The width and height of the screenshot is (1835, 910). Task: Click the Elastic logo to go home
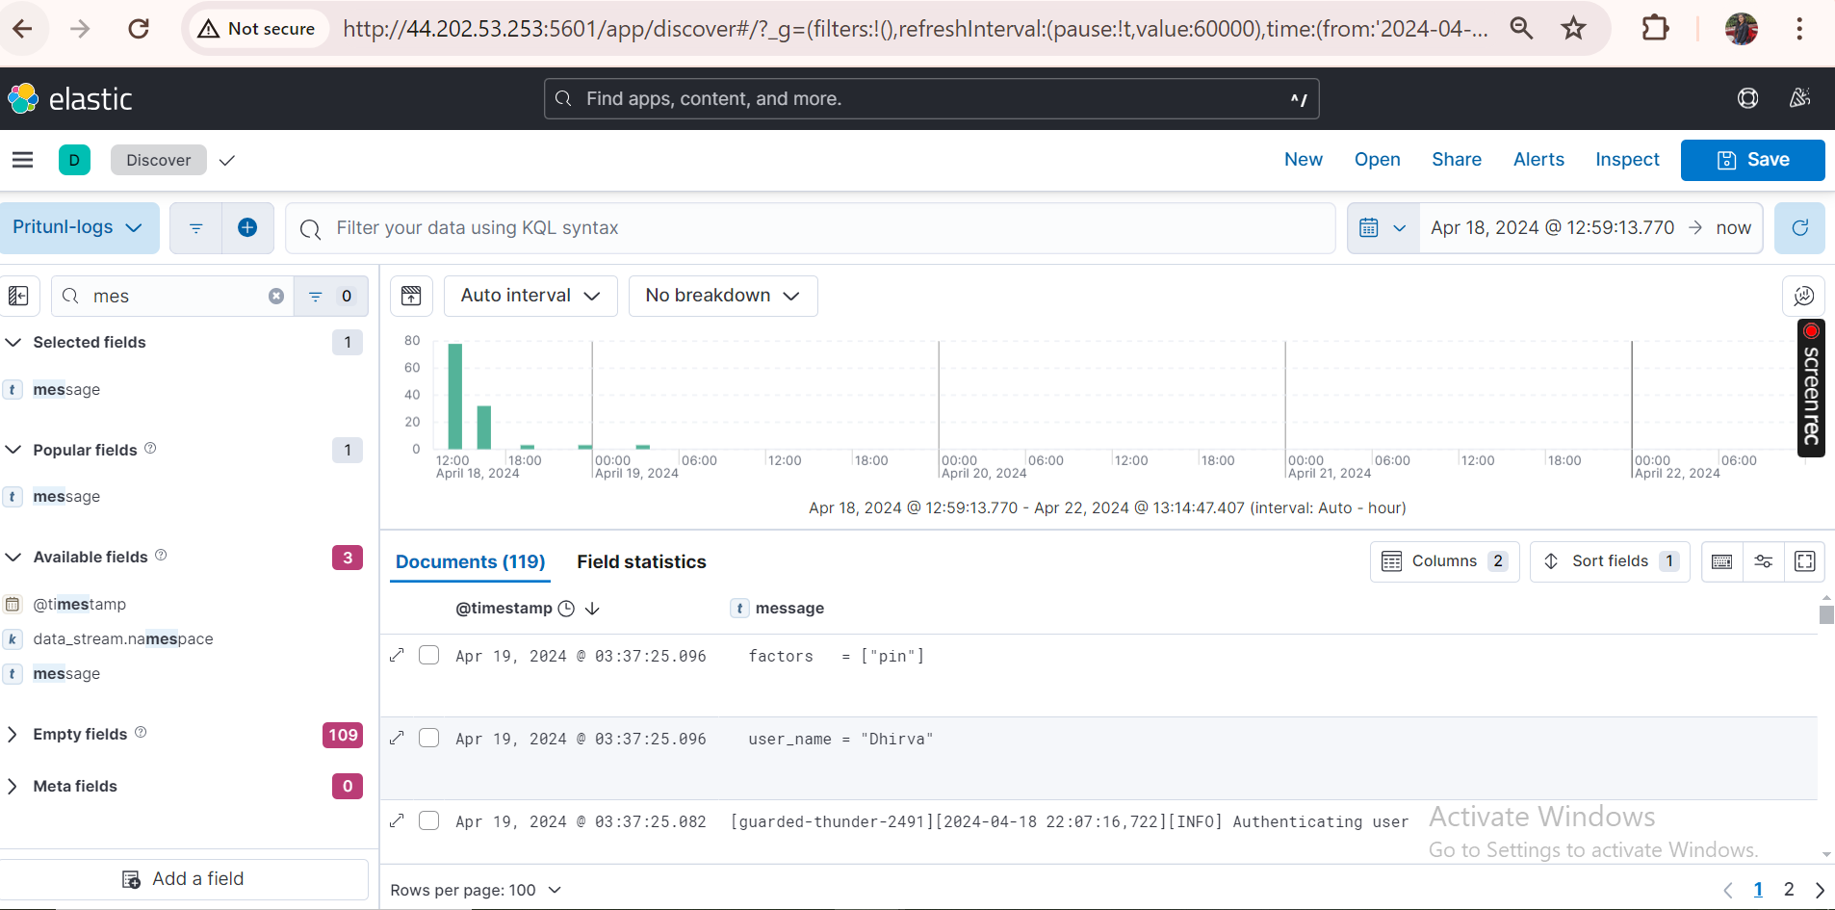pyautogui.click(x=70, y=98)
